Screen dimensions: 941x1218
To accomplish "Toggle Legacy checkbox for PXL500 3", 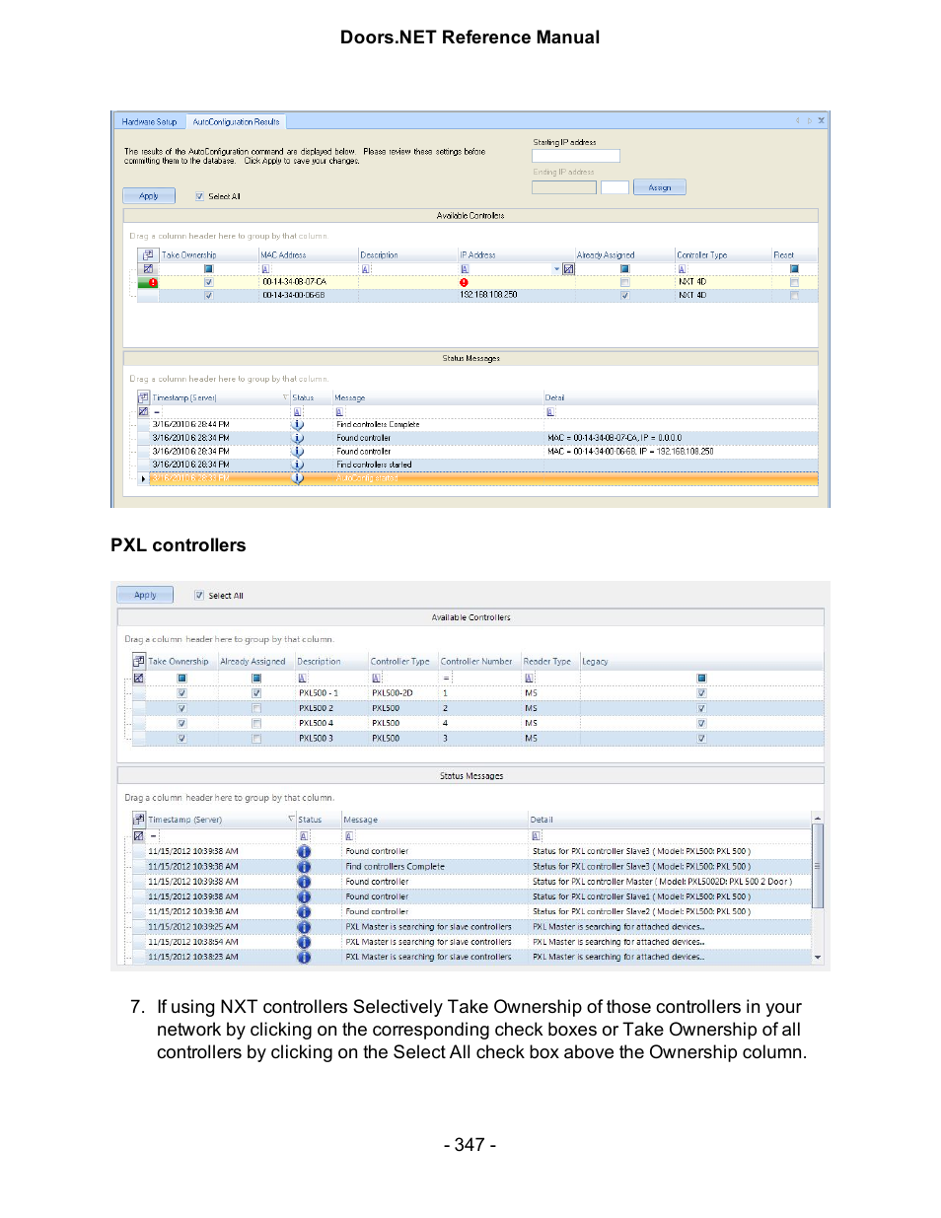I will click(x=701, y=738).
